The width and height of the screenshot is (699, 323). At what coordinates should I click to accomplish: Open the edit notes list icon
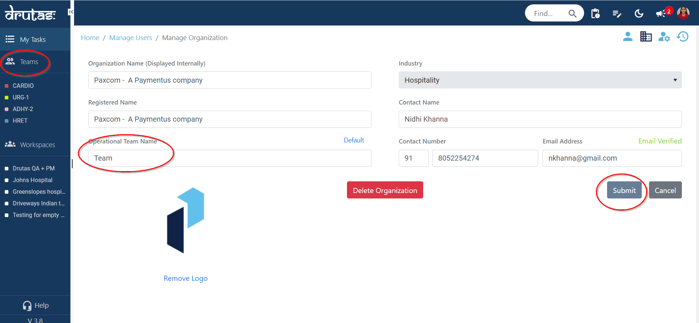[x=617, y=14]
